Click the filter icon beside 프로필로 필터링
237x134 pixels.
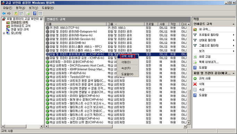(195, 35)
